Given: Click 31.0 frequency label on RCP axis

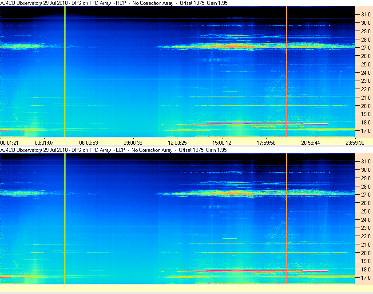Looking at the screenshot, I should point(366,15).
